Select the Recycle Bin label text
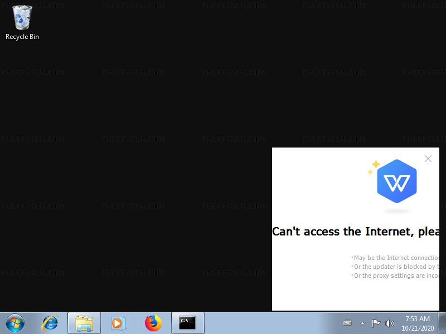 click(22, 37)
